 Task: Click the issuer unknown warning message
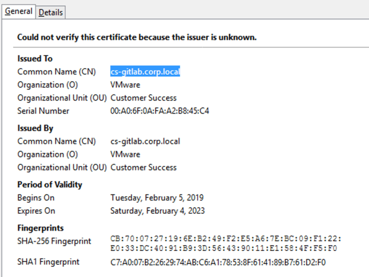pyautogui.click(x=137, y=38)
